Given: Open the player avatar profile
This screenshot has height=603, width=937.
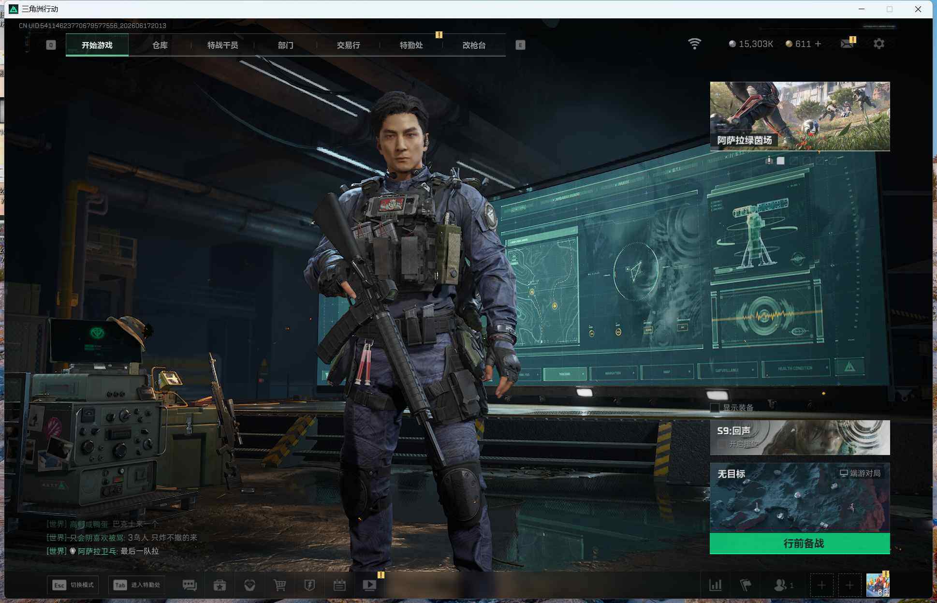Looking at the screenshot, I should click(878, 585).
